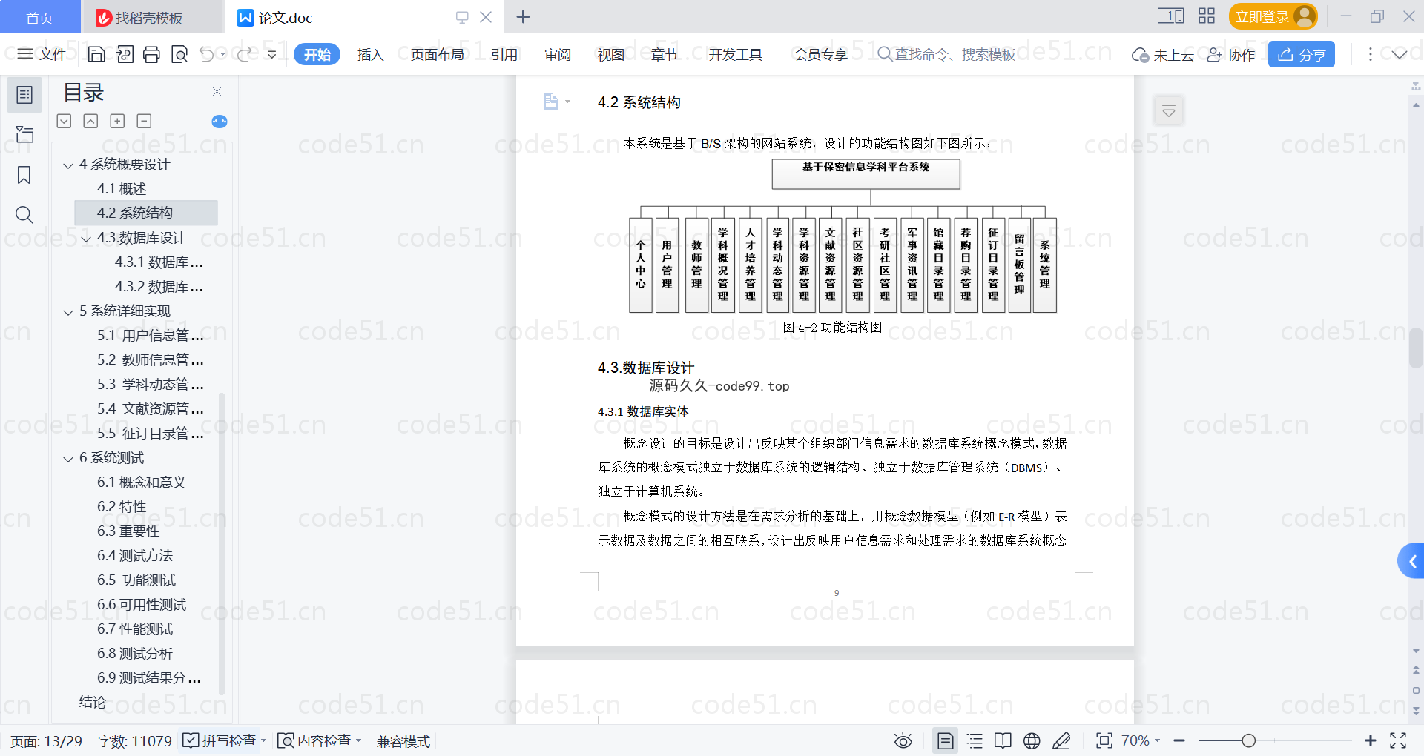
Task: Select the 引用 ribbon tab
Action: tap(504, 54)
